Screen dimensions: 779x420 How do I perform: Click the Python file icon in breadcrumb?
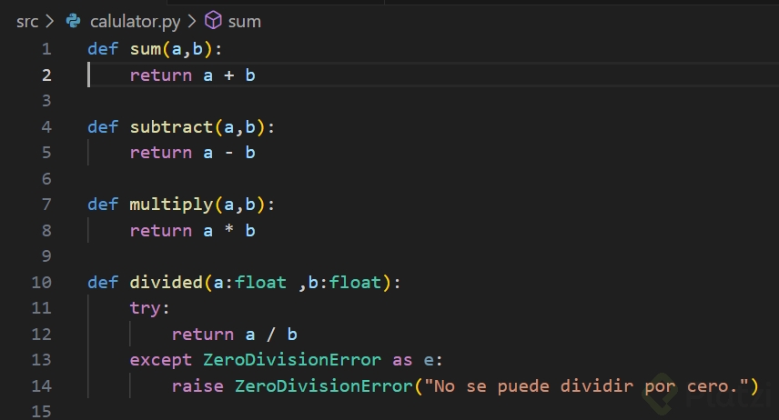pos(74,21)
